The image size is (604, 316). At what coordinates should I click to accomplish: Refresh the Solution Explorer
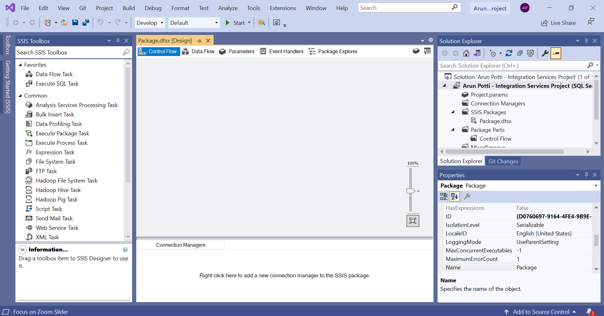tap(509, 53)
